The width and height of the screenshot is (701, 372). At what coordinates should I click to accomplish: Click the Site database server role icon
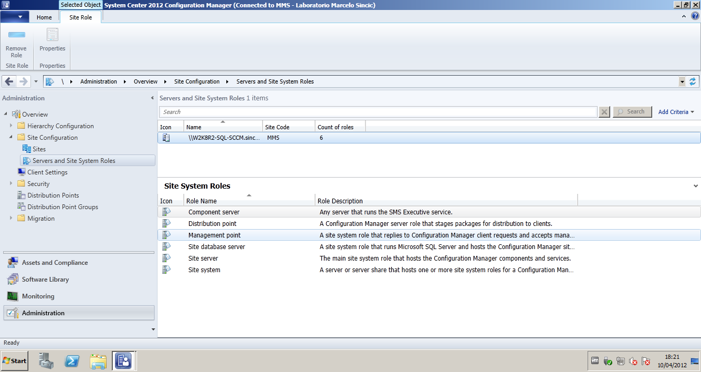coord(166,246)
